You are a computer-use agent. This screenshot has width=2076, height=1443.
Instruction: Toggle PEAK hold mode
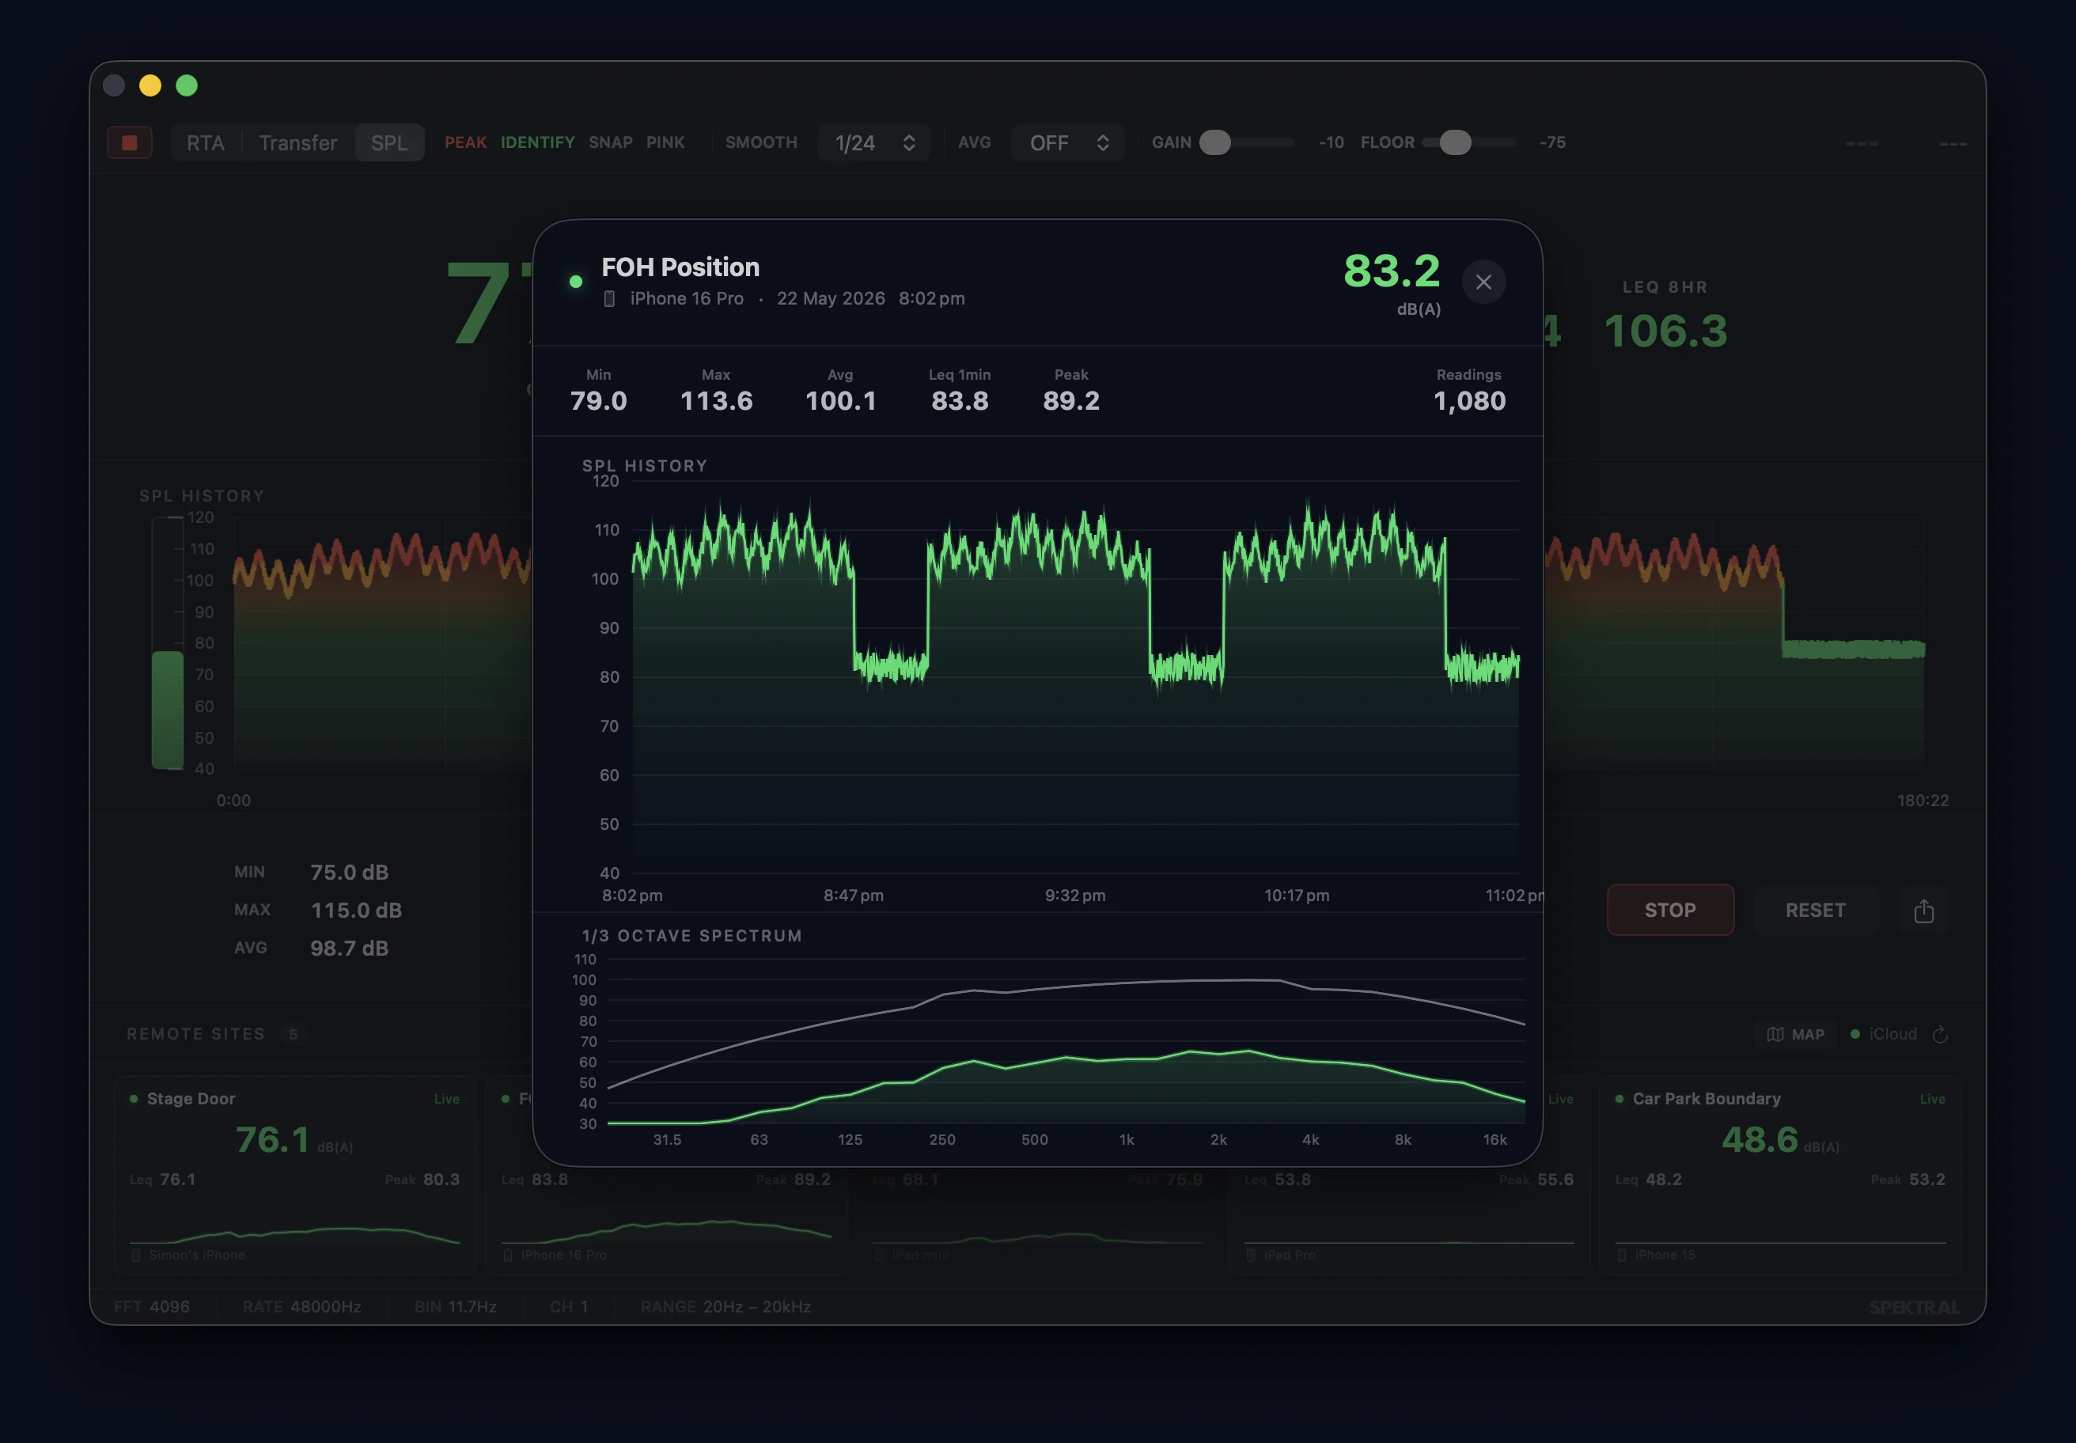(466, 143)
